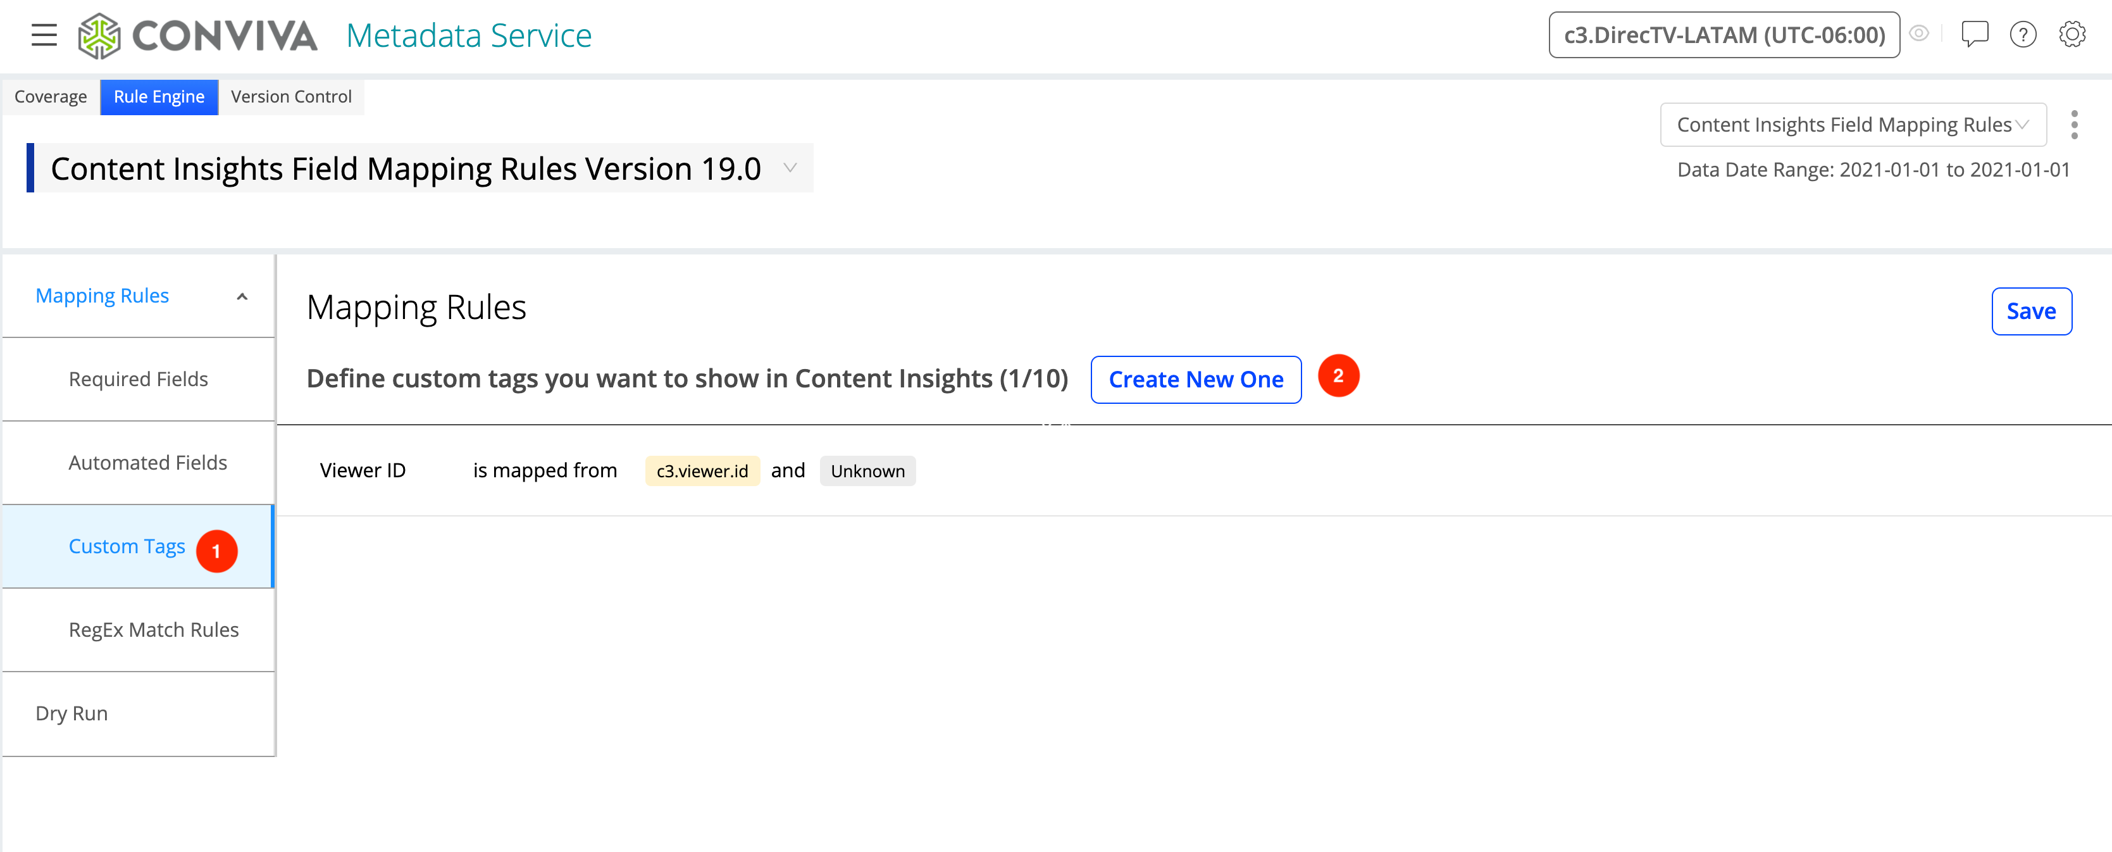
Task: Open the feedback chat icon
Action: coord(1974,34)
